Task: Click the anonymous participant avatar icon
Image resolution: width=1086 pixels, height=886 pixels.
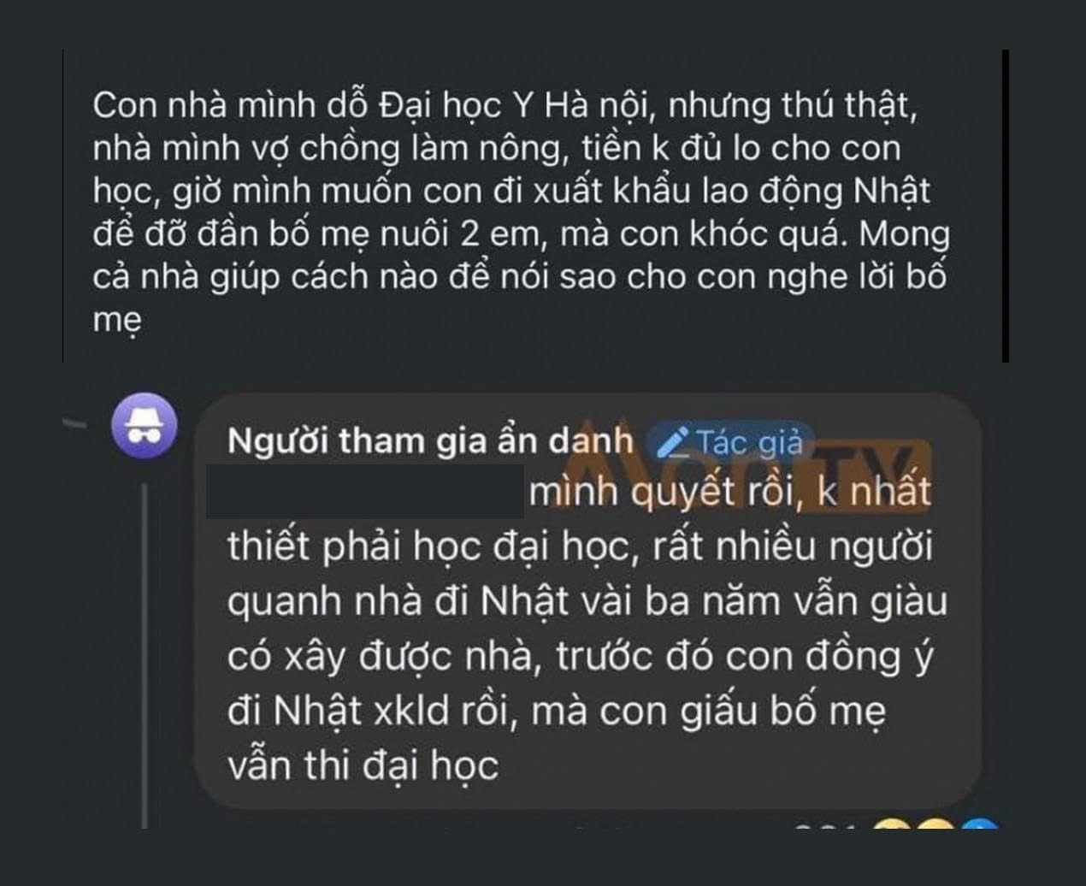Action: point(145,426)
